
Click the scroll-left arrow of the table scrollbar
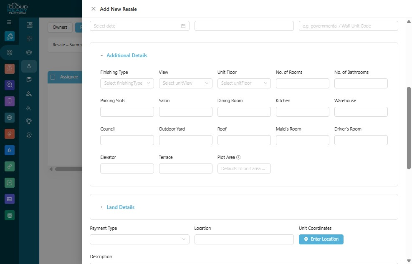pos(51,169)
